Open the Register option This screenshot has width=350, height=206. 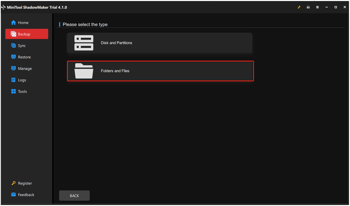25,183
